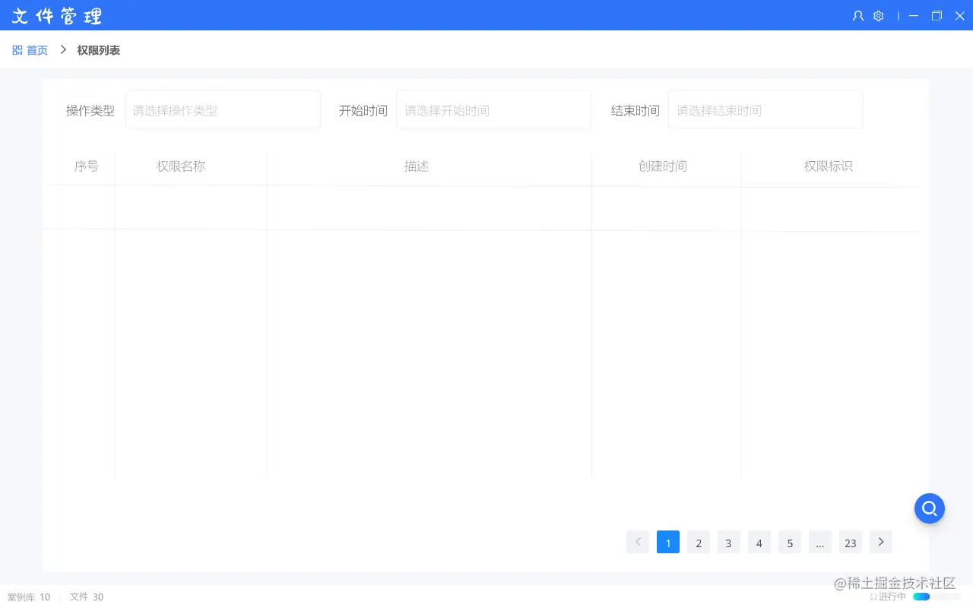Click the 描述 column header
Viewport: 973px width, 608px height.
pyautogui.click(x=417, y=166)
